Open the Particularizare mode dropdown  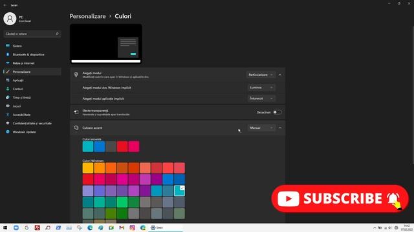[x=261, y=75]
